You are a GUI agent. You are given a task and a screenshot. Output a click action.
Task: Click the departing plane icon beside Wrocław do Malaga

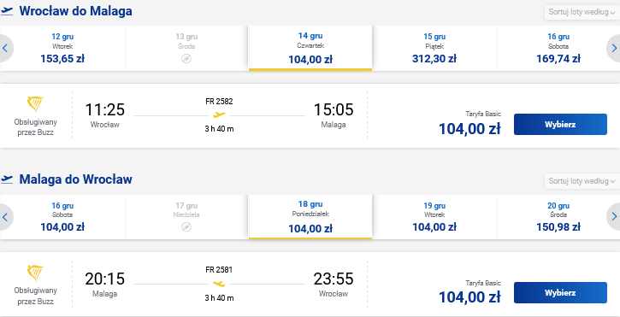click(x=7, y=11)
